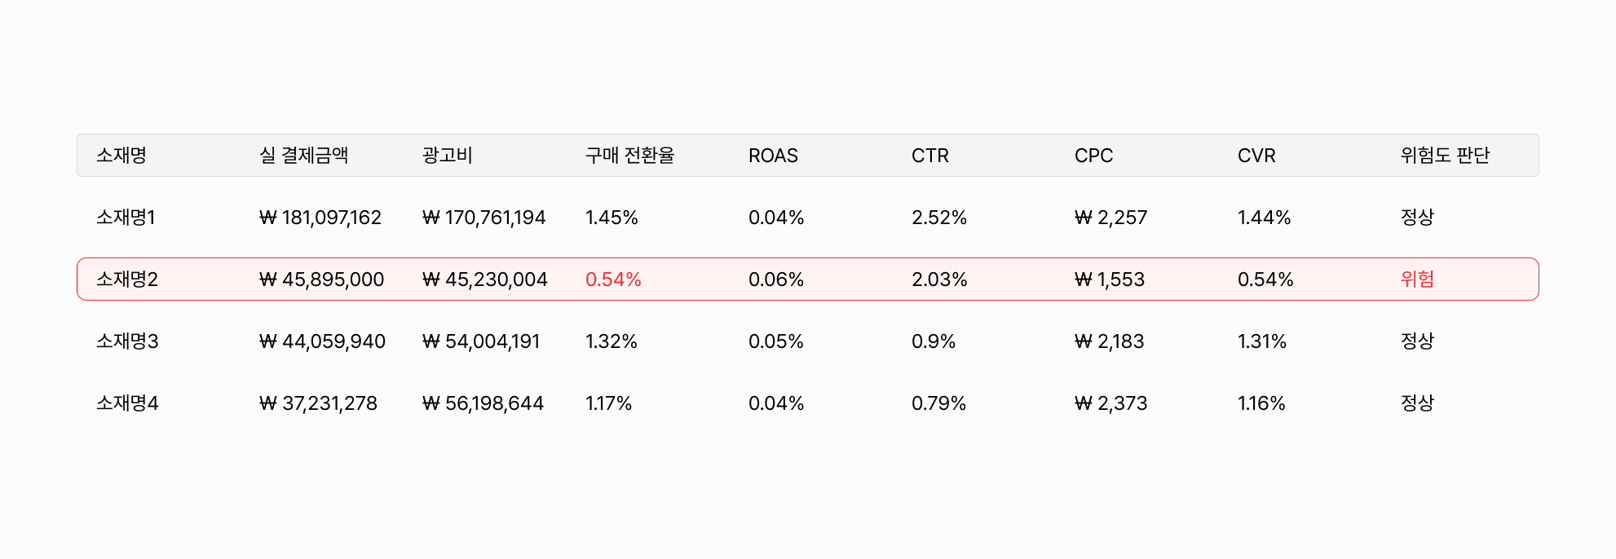Select the ₩ 2,373 CPC cell
Viewport: 1616px width, 559px height.
[x=1110, y=403]
